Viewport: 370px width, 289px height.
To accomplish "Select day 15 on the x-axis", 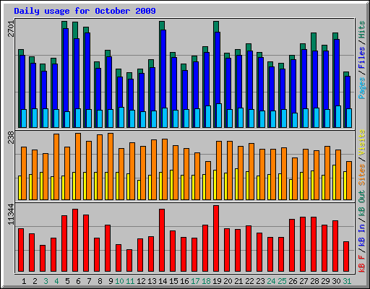I will pos(173,281).
